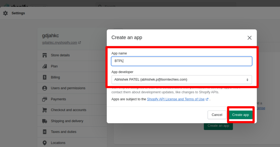Click the Locations pin icon
The image size is (280, 147).
45,143
